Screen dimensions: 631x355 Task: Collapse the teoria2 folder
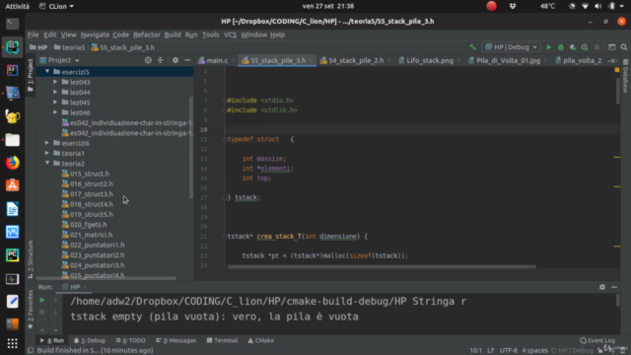pos(47,163)
